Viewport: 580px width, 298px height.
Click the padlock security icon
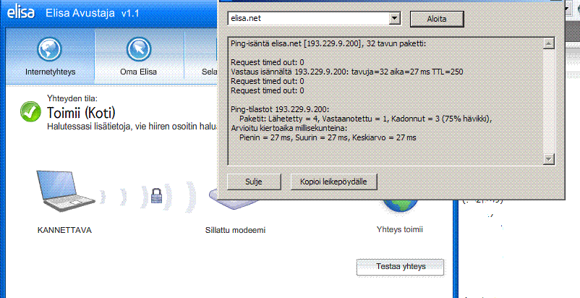(x=156, y=195)
